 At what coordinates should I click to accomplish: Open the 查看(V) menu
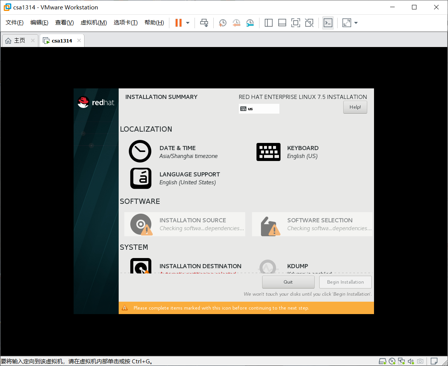(65, 22)
